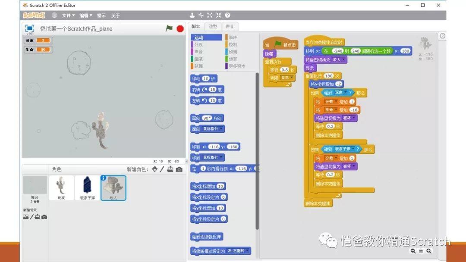Open the 关于 menu item
Image resolution: width=466 pixels, height=262 pixels.
point(115,16)
